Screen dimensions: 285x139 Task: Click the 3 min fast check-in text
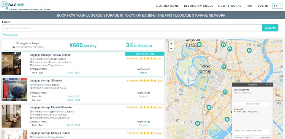pyautogui.click(x=139, y=45)
